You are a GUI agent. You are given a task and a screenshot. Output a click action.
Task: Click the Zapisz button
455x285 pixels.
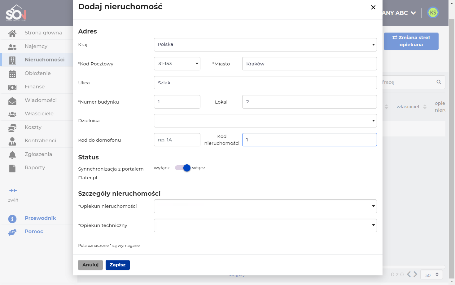point(118,265)
